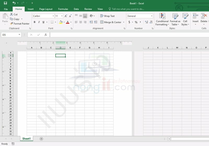
Task: Align text to the bottom
Action: pyautogui.click(x=85, y=16)
